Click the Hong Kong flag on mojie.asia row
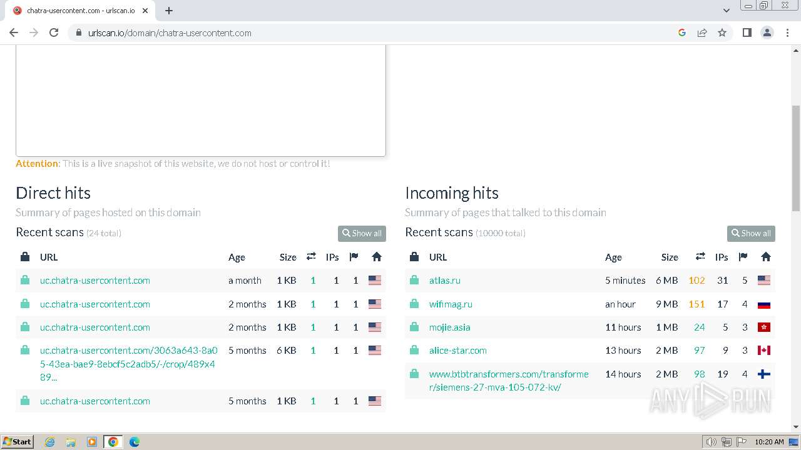The width and height of the screenshot is (801, 450). point(764,327)
